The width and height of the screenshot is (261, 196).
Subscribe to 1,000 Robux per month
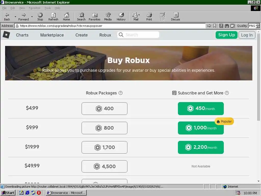tap(201, 128)
